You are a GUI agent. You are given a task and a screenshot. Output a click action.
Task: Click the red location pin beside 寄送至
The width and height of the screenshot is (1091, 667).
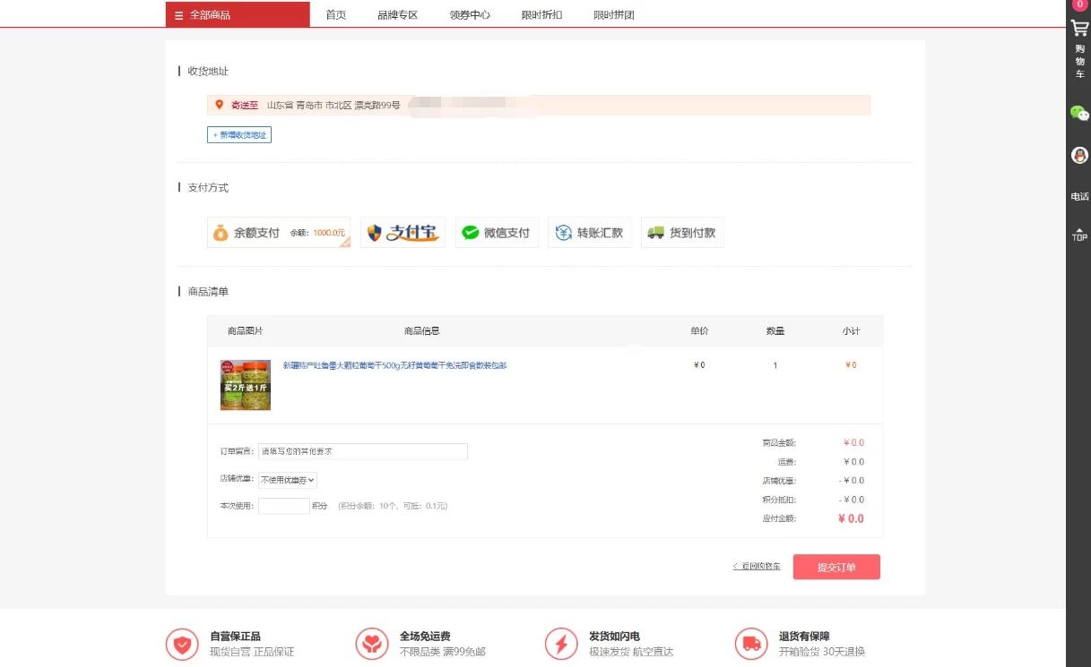pyautogui.click(x=221, y=104)
